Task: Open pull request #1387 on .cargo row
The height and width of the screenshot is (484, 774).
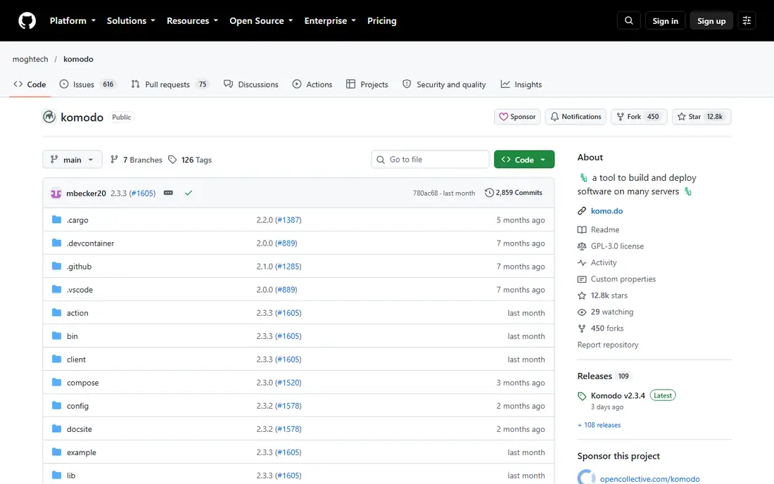Action: pos(288,219)
